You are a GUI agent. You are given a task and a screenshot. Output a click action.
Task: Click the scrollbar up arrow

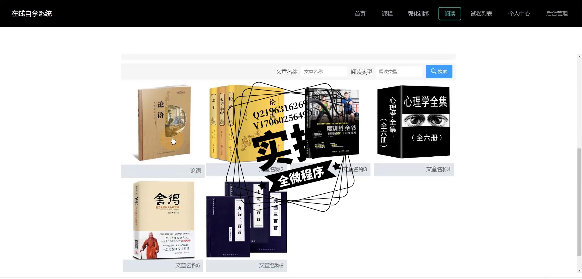click(579, 56)
